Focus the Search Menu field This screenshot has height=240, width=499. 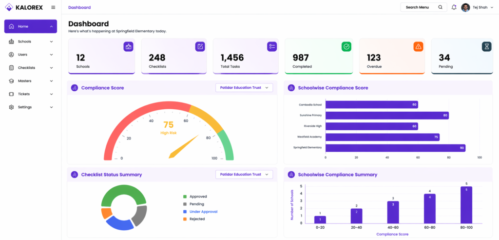(423, 7)
